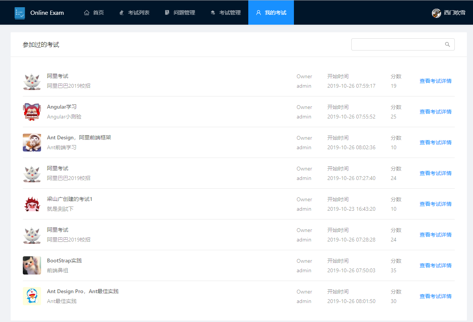Screen dimensions: 473x322
Task: Click the 梁山广创建的考试1 thumbnail
Action: (x=32, y=204)
